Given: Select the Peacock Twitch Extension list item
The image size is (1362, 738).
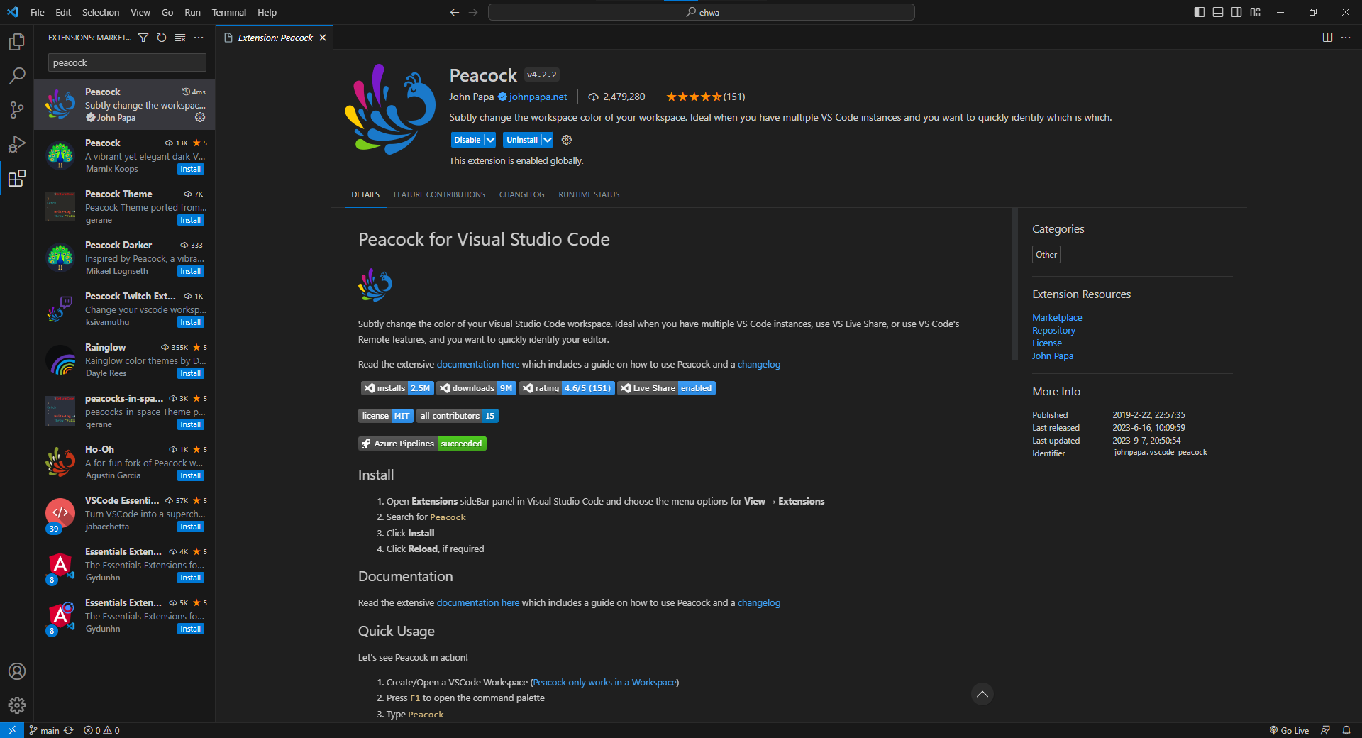Looking at the screenshot, I should coord(125,309).
